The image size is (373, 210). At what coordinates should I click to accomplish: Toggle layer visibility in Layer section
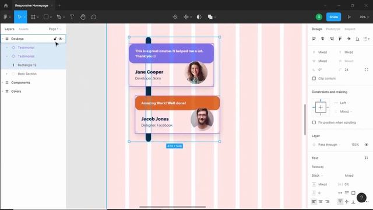[367, 145]
